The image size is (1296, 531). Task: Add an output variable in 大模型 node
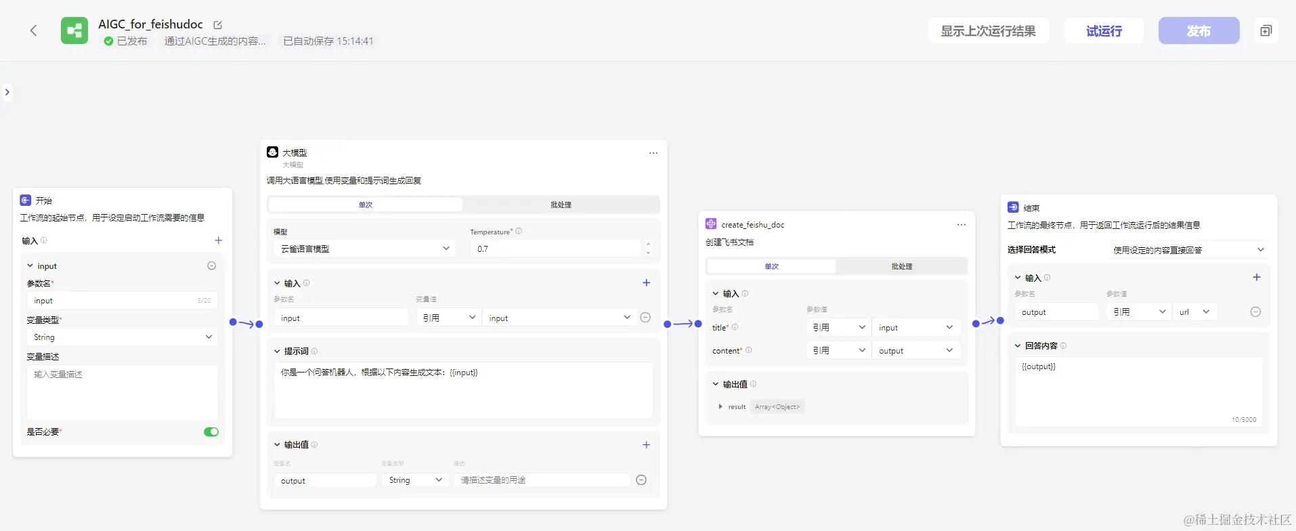pyautogui.click(x=646, y=445)
